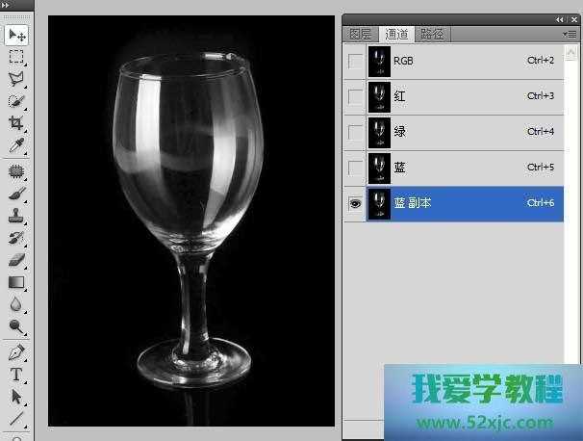Viewport: 583px width, 441px height.
Task: Select the Clone Stamp tool
Action: 16,216
